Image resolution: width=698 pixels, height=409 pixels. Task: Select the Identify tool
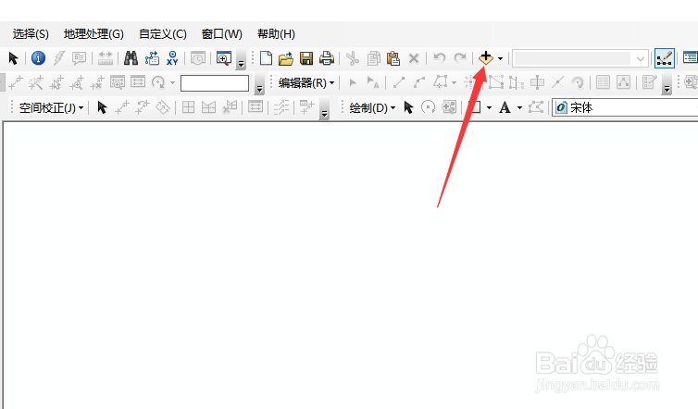coord(38,58)
